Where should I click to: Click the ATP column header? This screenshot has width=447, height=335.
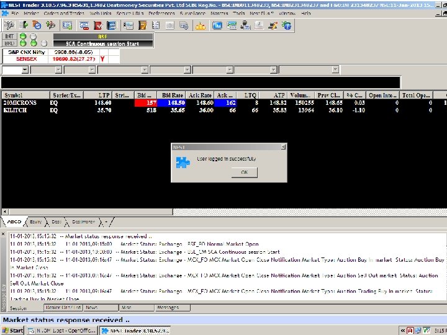[273, 95]
